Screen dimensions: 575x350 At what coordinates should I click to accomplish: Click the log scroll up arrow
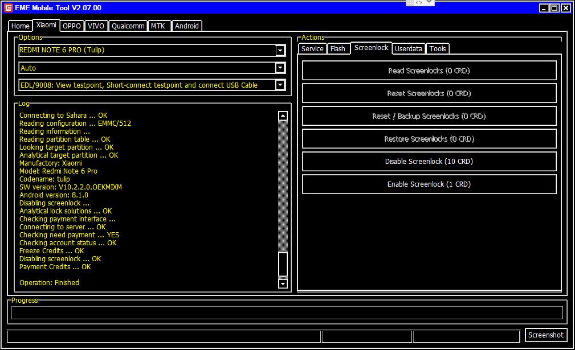[x=283, y=116]
